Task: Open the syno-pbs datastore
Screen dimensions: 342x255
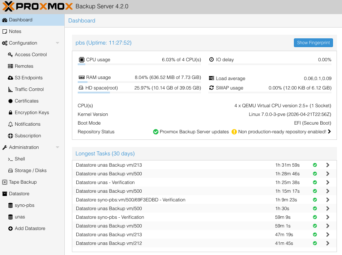Action: [32, 205]
